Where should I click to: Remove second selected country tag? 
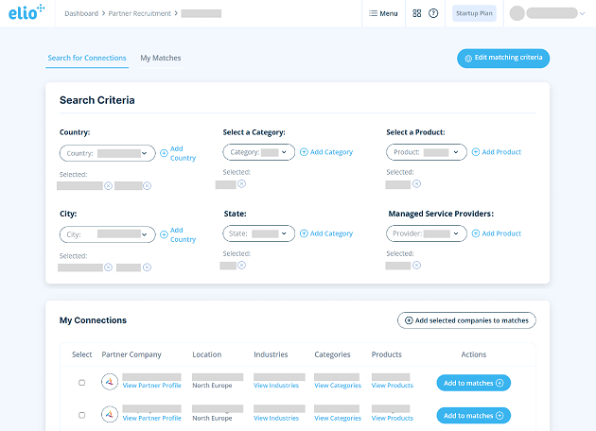[x=147, y=185]
